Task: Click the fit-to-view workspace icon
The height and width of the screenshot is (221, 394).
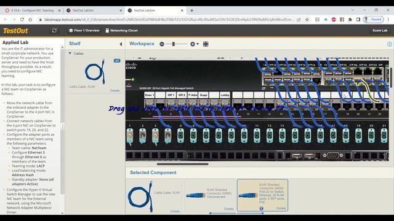Action: click(x=206, y=44)
